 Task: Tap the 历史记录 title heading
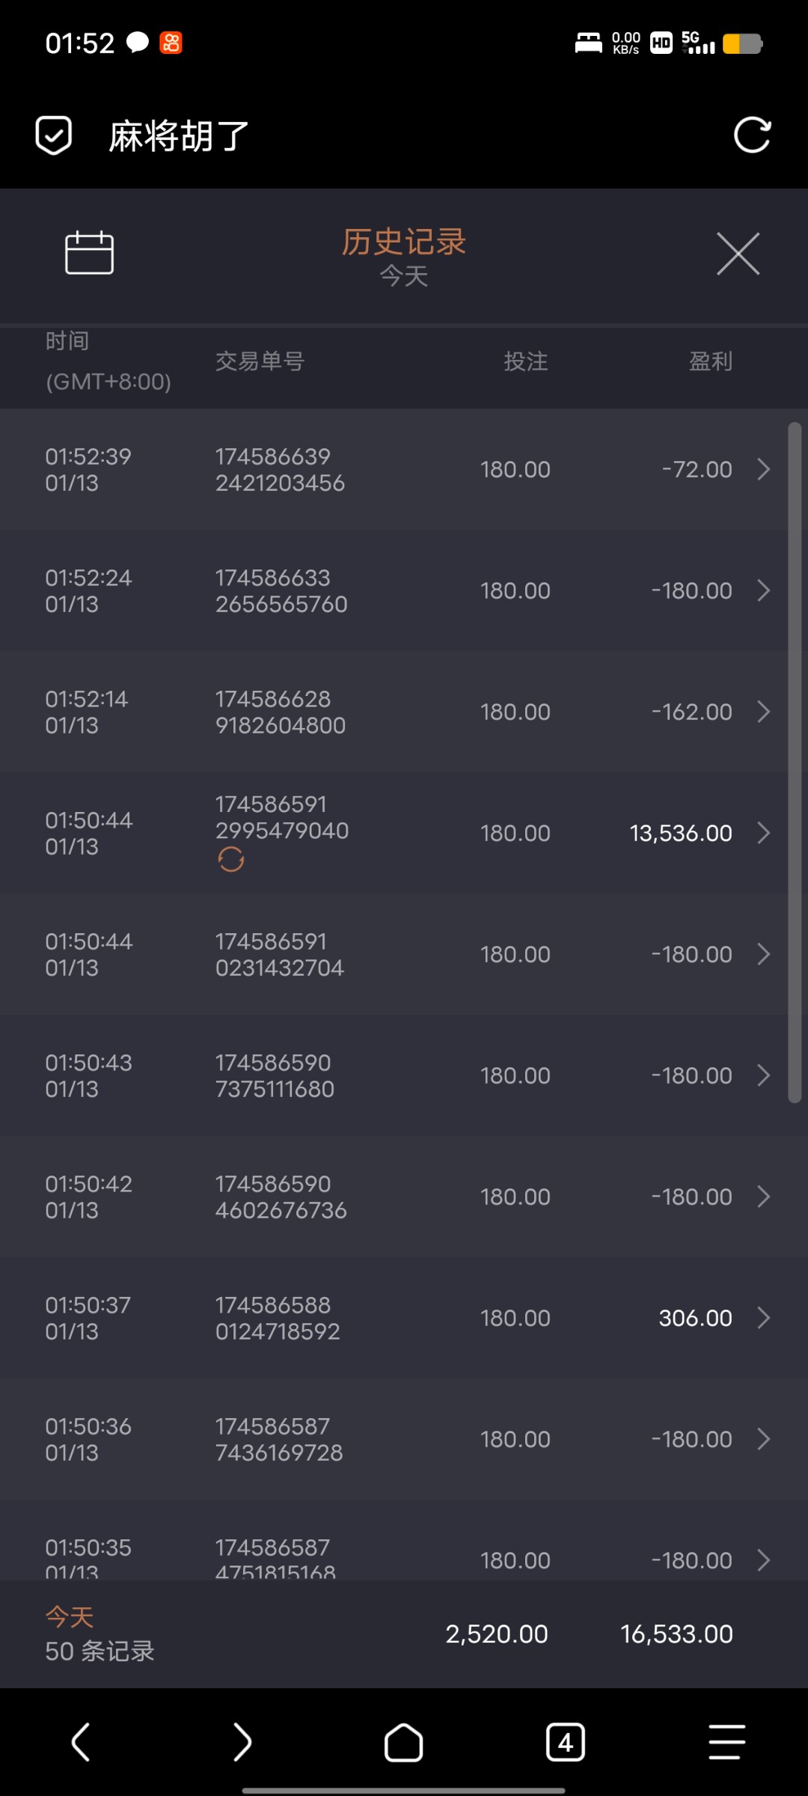point(404,242)
